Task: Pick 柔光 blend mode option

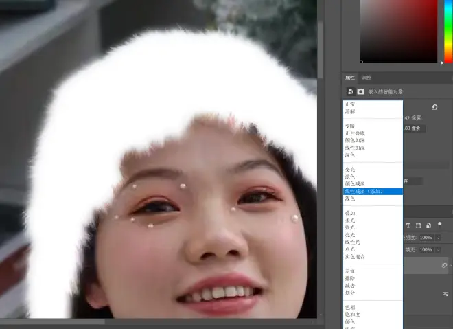Action: (350, 220)
